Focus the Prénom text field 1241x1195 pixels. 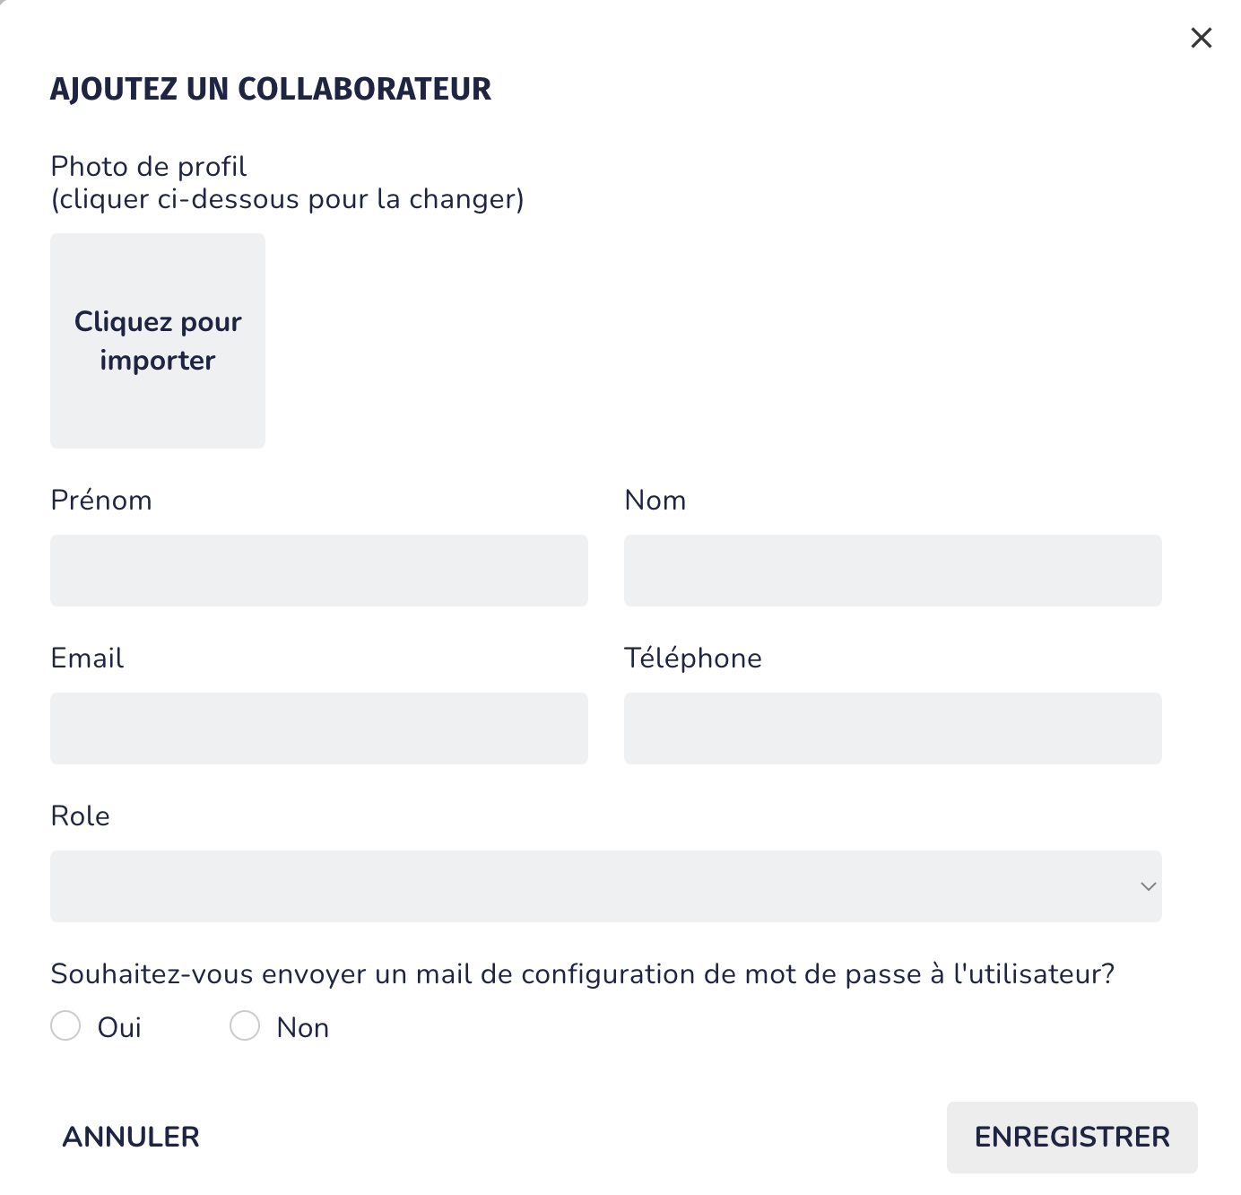pyautogui.click(x=319, y=571)
